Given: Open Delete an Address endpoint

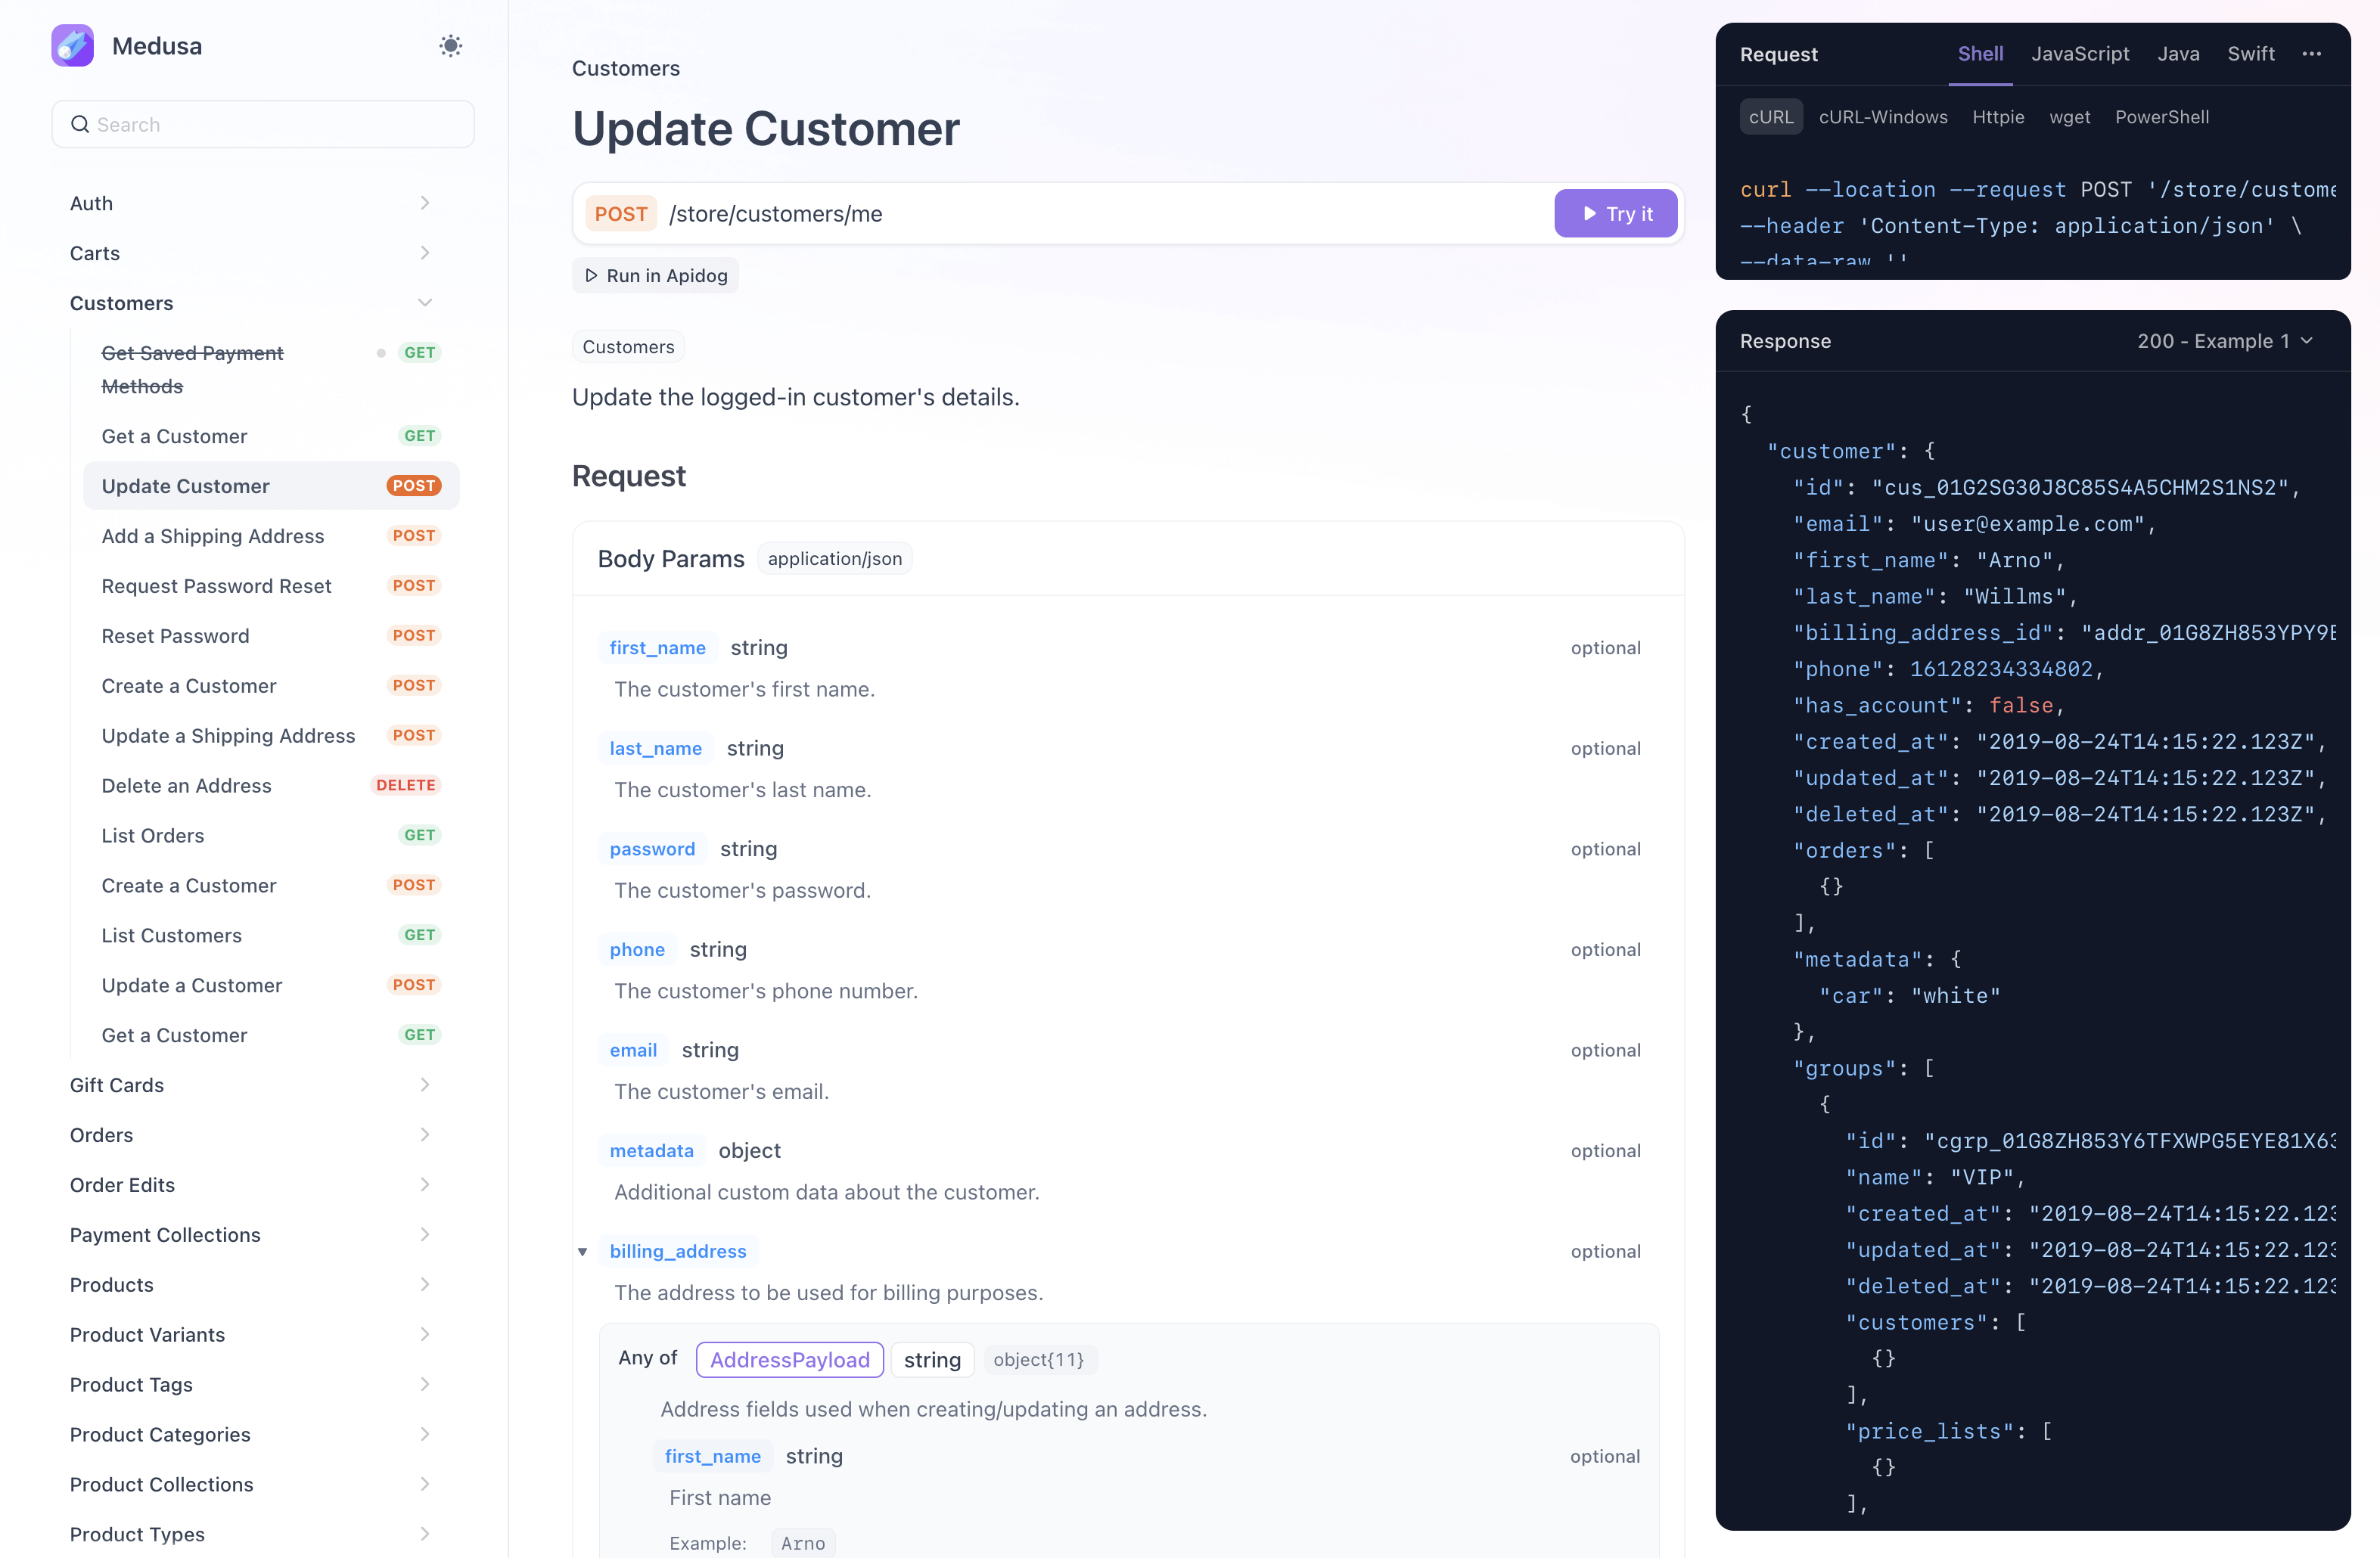Looking at the screenshot, I should [x=271, y=786].
